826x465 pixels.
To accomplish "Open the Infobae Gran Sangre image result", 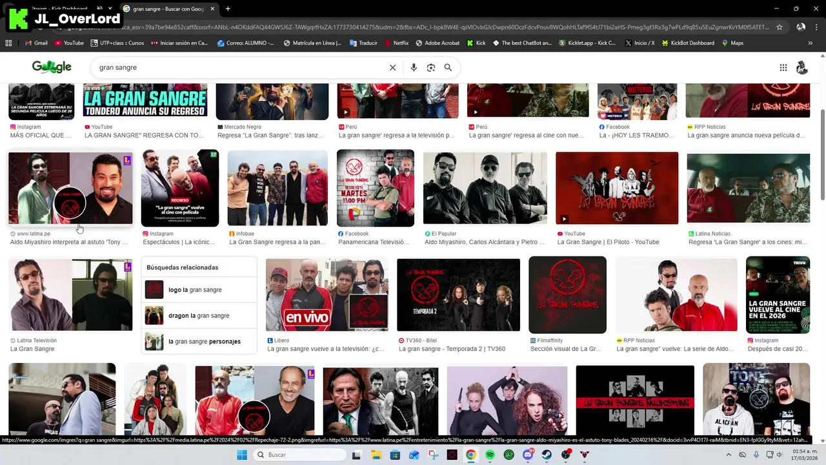I will tap(277, 188).
